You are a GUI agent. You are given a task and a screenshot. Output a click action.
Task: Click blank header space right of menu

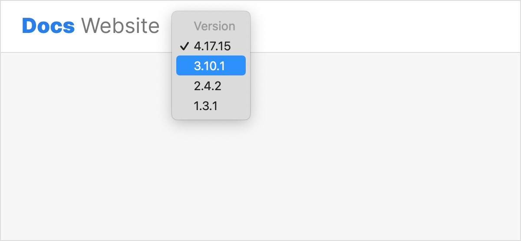pos(382,26)
